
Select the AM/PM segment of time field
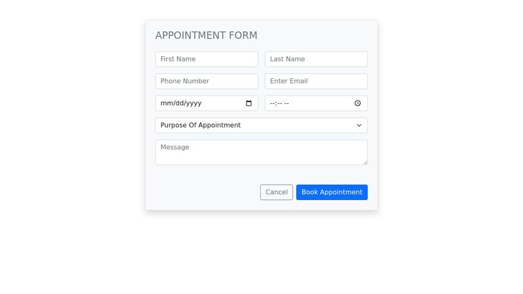286,103
